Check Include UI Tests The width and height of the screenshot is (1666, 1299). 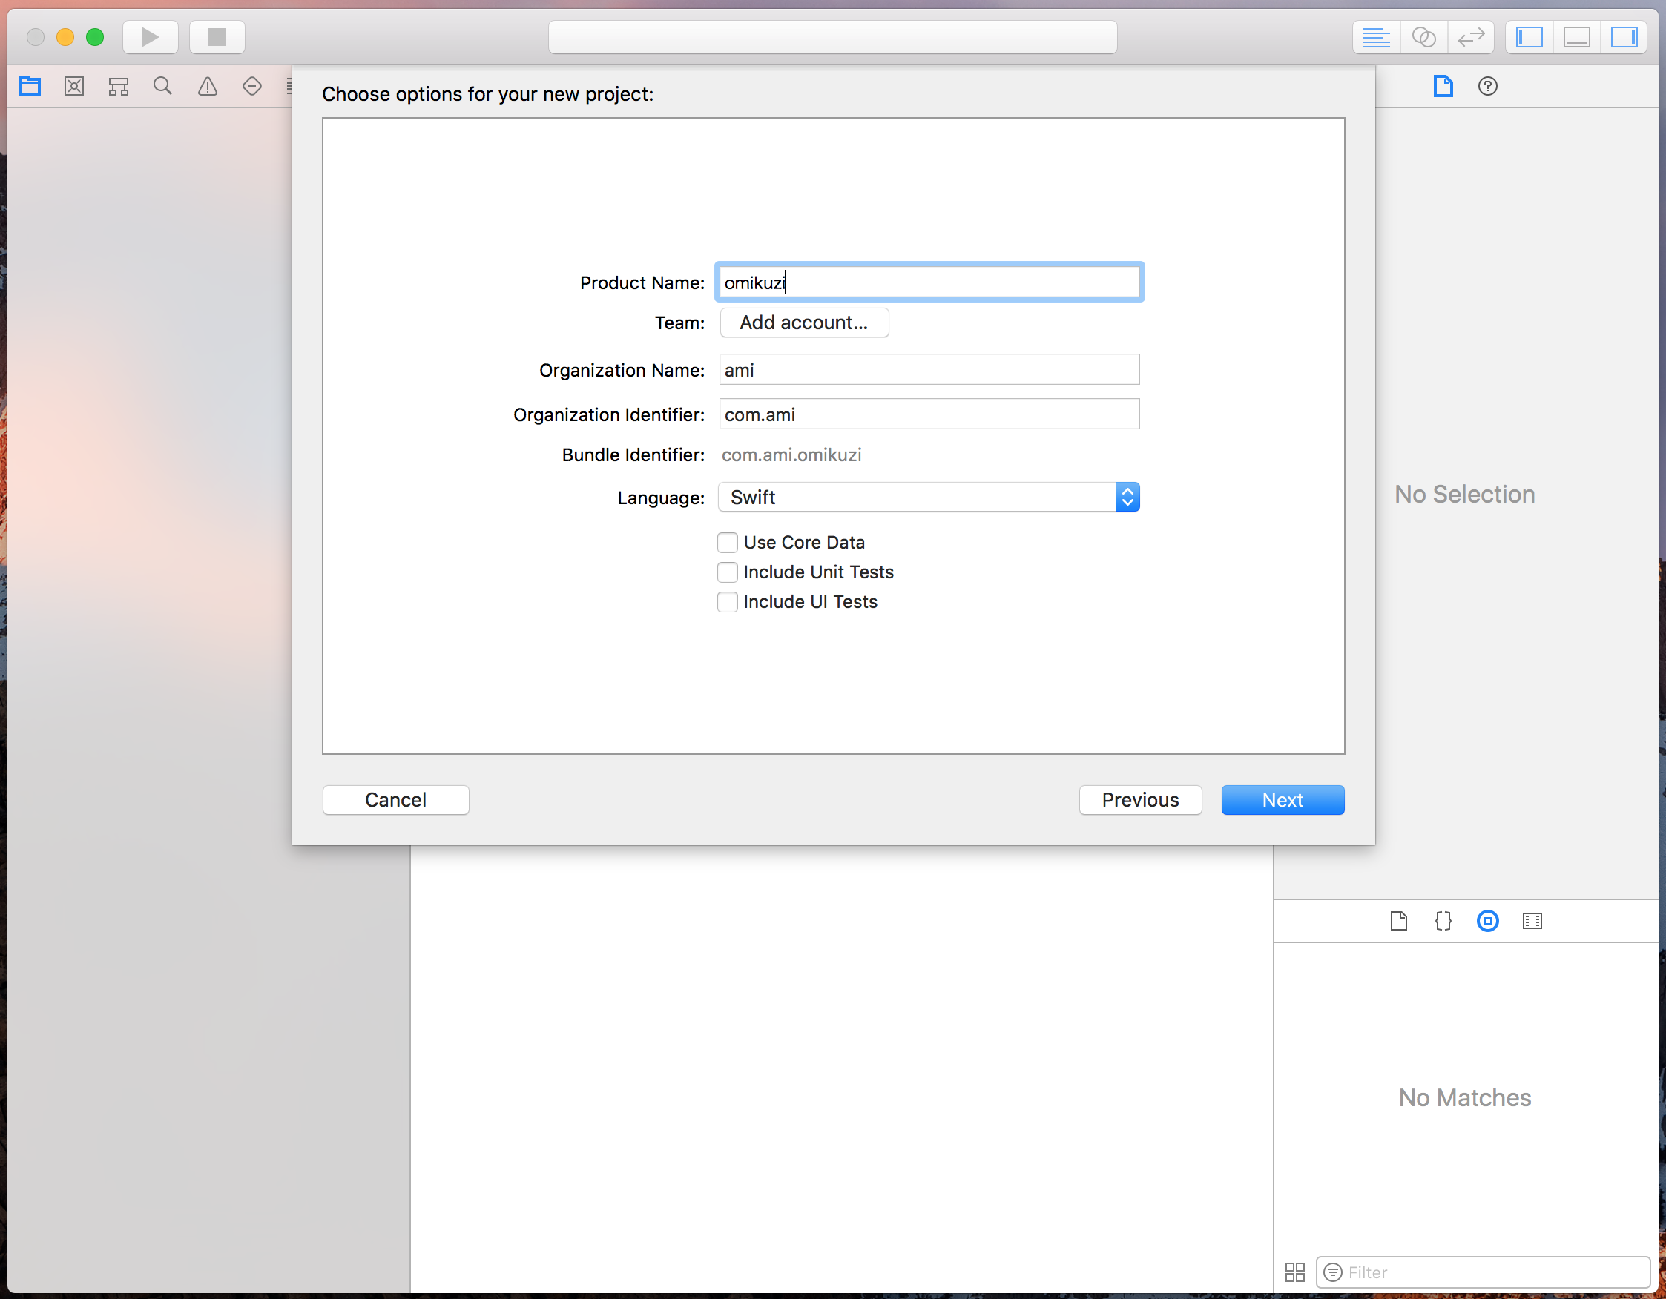(x=728, y=601)
